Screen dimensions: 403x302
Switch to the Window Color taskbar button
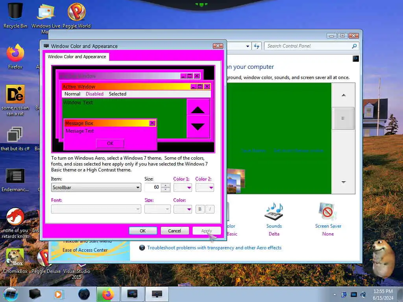[157, 294]
